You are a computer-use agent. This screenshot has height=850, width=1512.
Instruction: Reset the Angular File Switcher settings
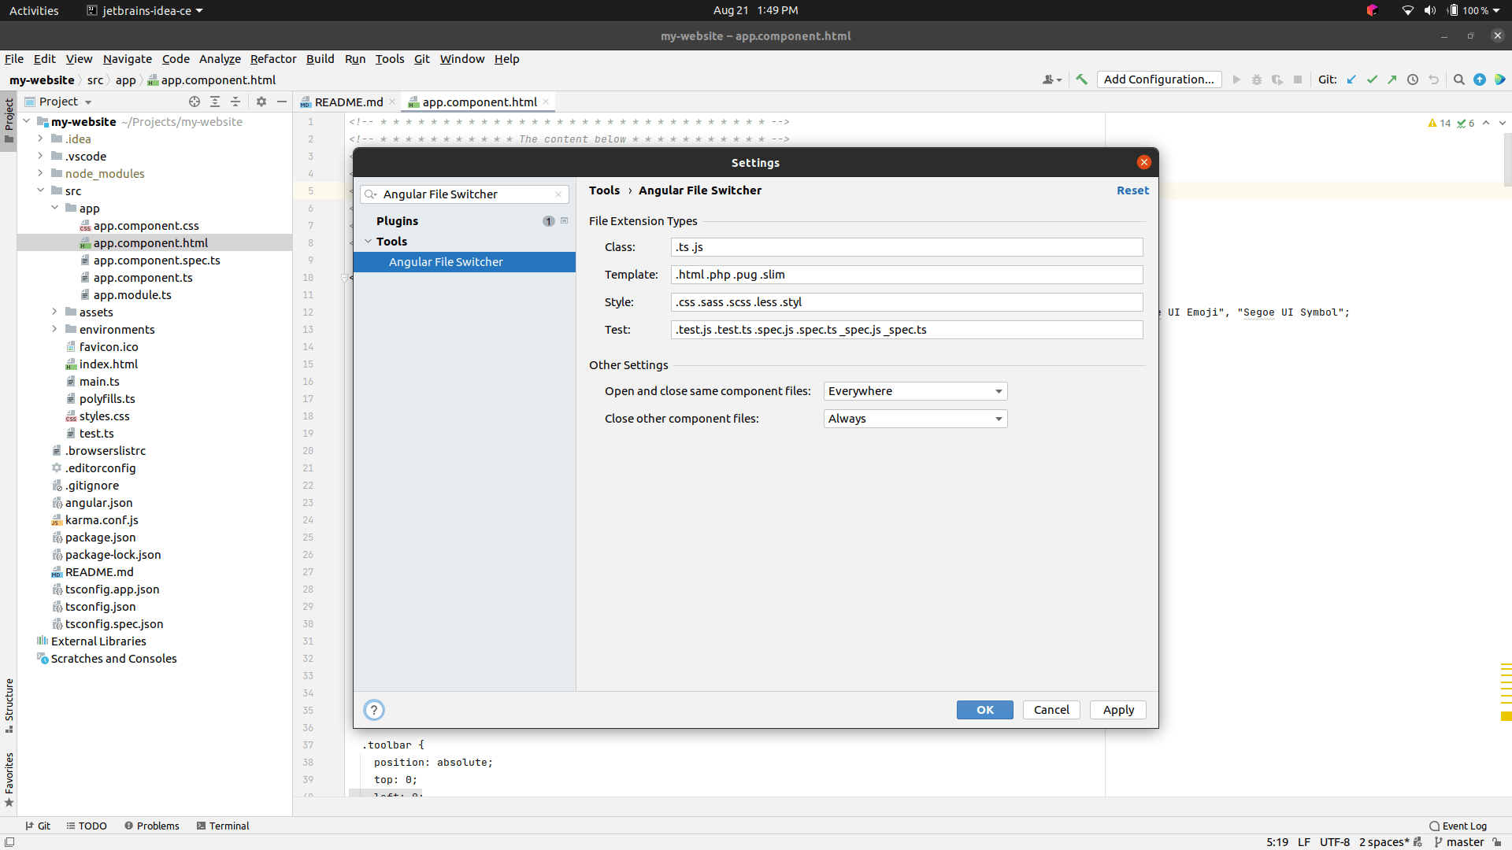click(1132, 190)
